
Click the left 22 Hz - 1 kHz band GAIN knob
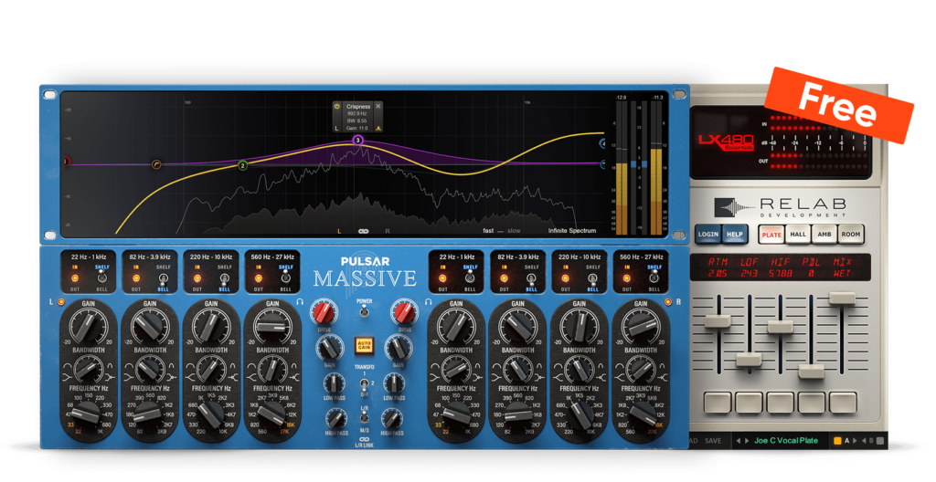89,328
